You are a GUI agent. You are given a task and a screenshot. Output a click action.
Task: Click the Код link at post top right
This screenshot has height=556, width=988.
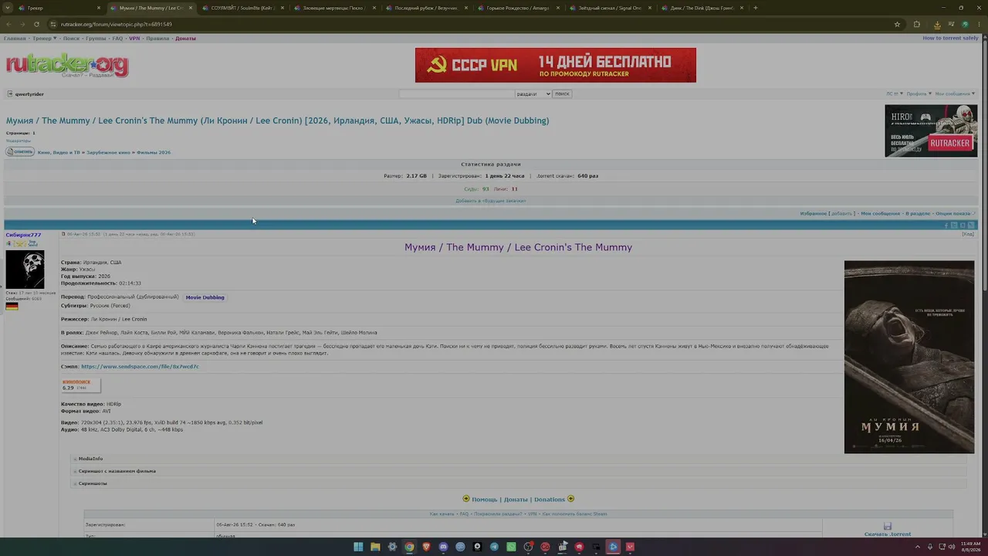point(968,234)
